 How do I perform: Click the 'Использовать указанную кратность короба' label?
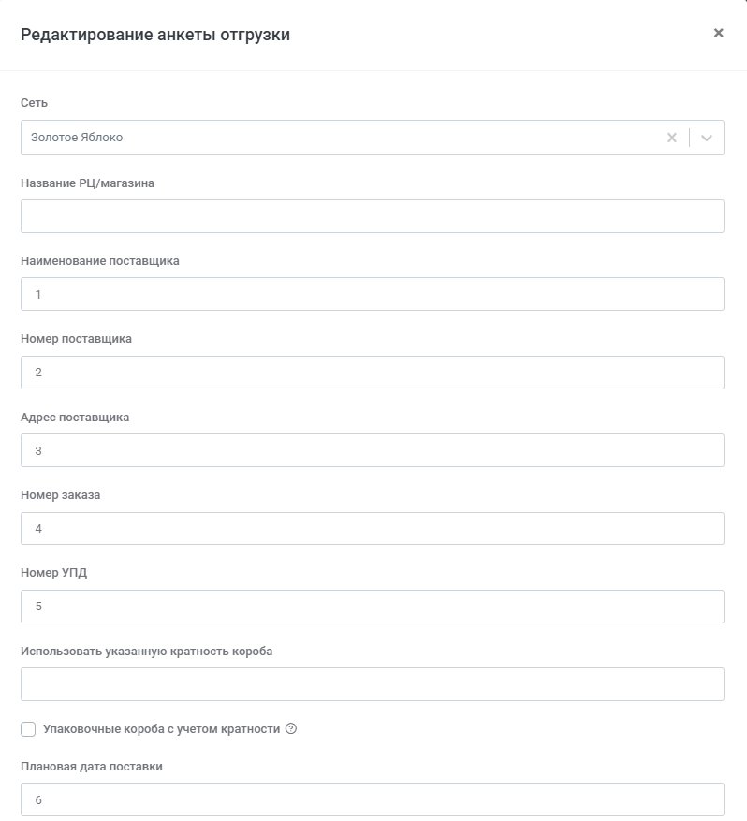click(146, 651)
